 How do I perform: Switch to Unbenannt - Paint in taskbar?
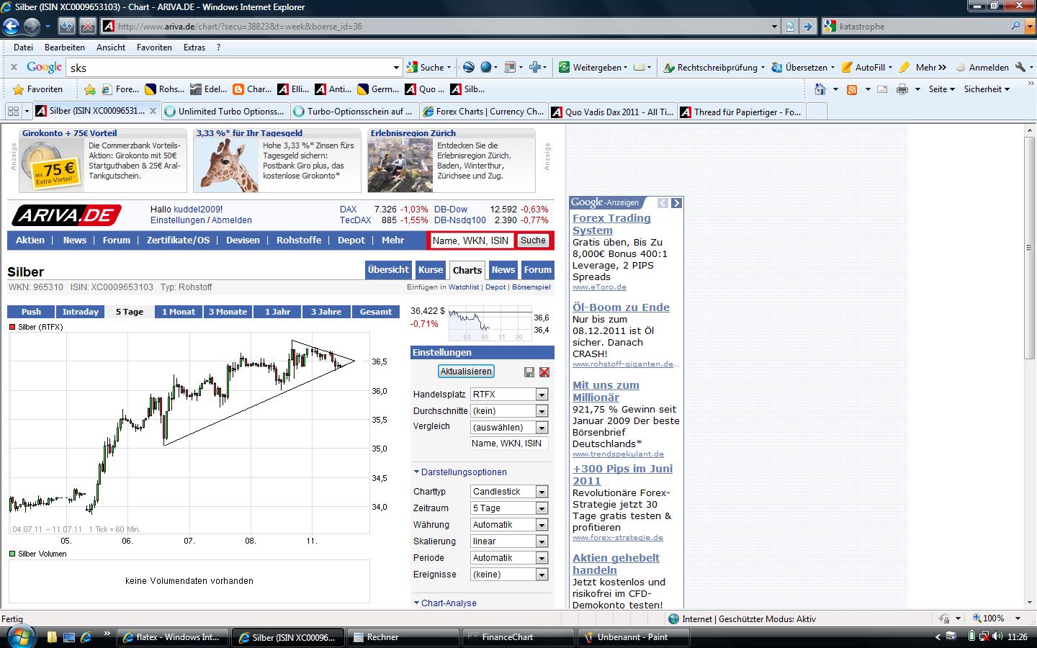click(x=633, y=637)
